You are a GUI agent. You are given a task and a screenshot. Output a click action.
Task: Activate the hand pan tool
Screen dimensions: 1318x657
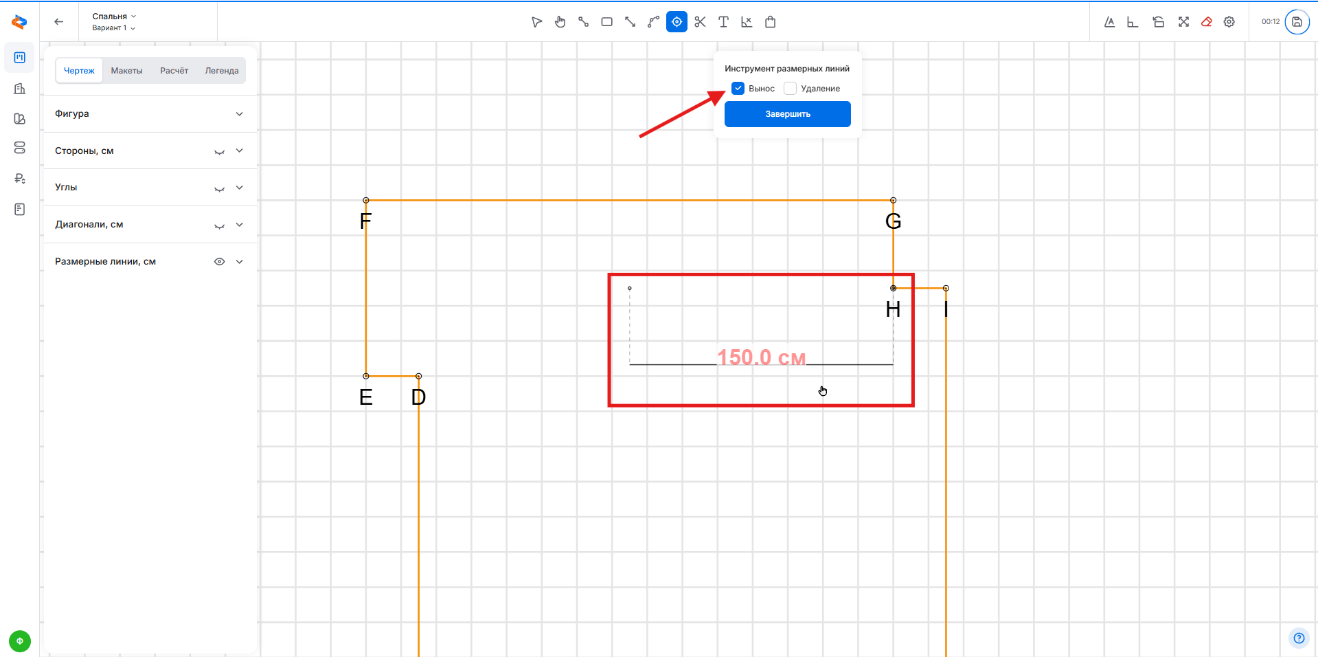(x=560, y=22)
